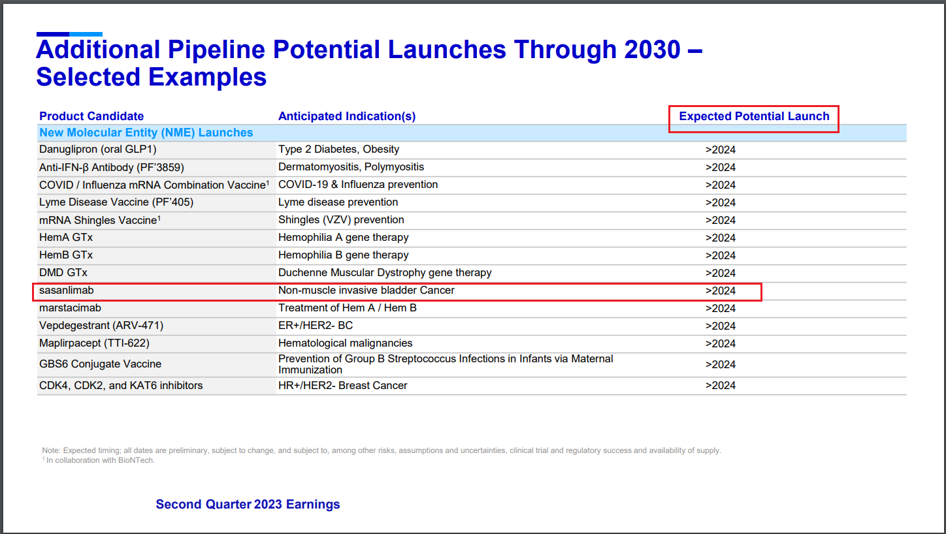This screenshot has width=946, height=534.
Task: Select the 'Product Candidate' column header
Action: [x=91, y=116]
